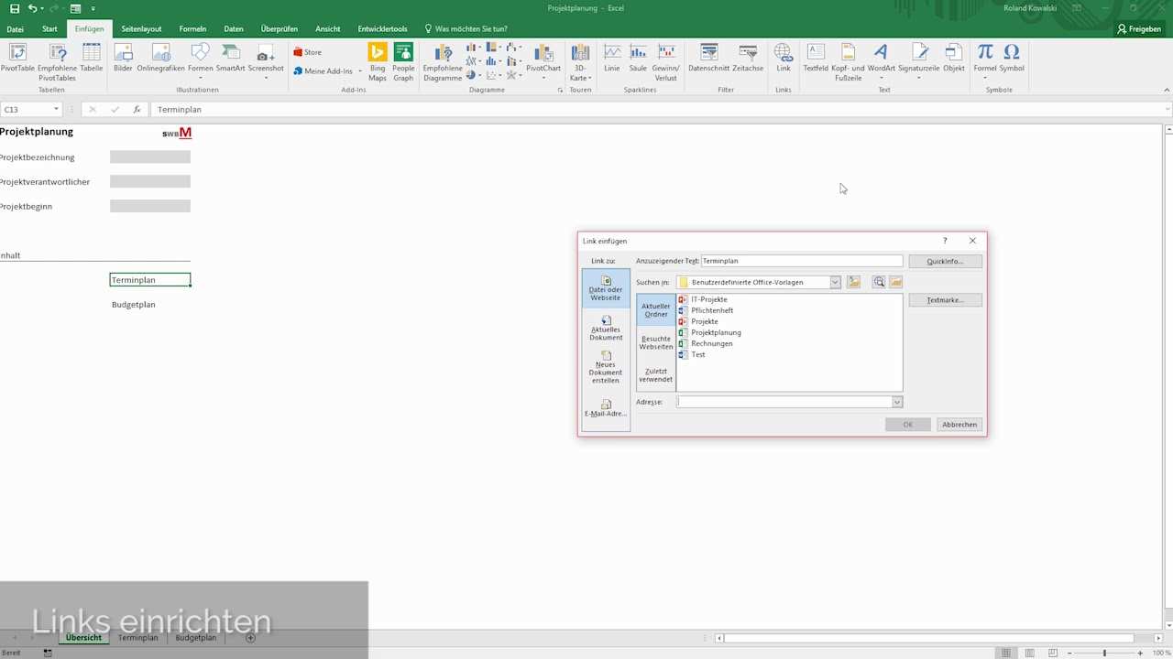Insert a Textfeld text box

tap(815, 59)
